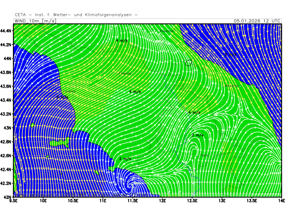Click the 14E longitude axis label
295x221 pixels.
281,201
